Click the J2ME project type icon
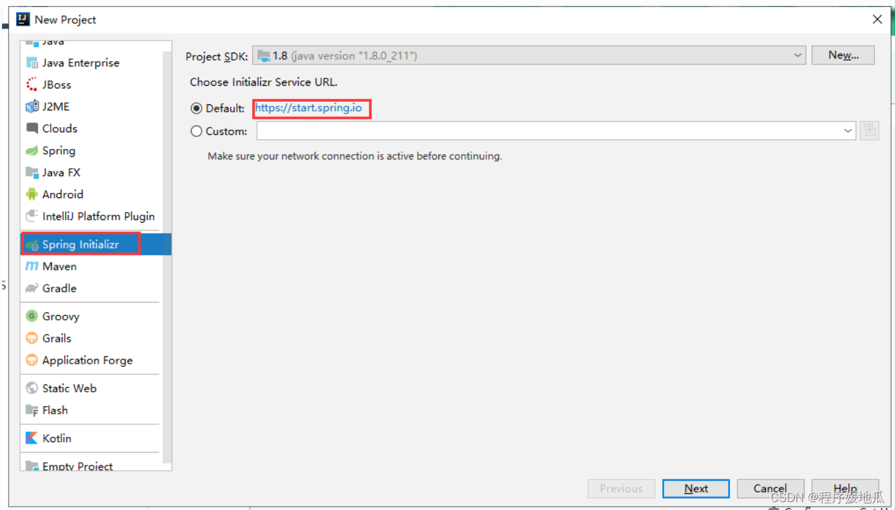This screenshot has width=895, height=510. [31, 106]
